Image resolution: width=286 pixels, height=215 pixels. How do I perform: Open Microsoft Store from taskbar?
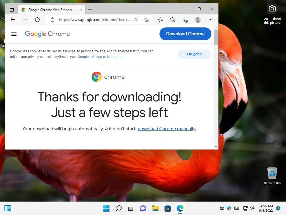168,208
